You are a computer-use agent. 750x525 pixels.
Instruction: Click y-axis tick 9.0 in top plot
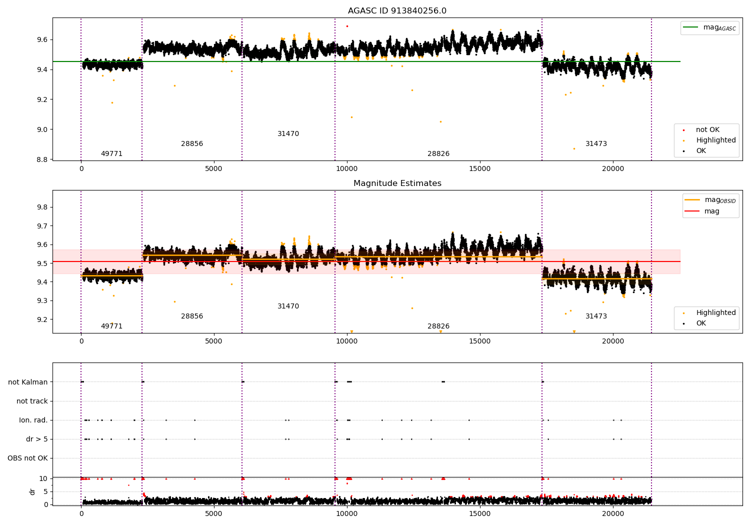pos(42,130)
